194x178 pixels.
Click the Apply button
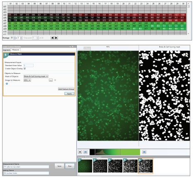pos(69,94)
